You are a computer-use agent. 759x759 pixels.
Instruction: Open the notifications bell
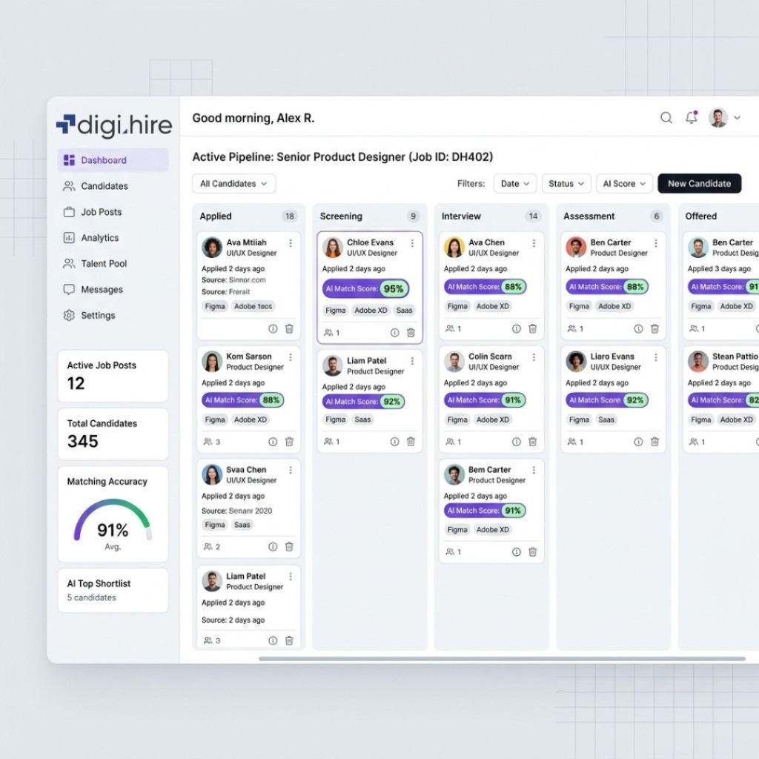pos(692,117)
